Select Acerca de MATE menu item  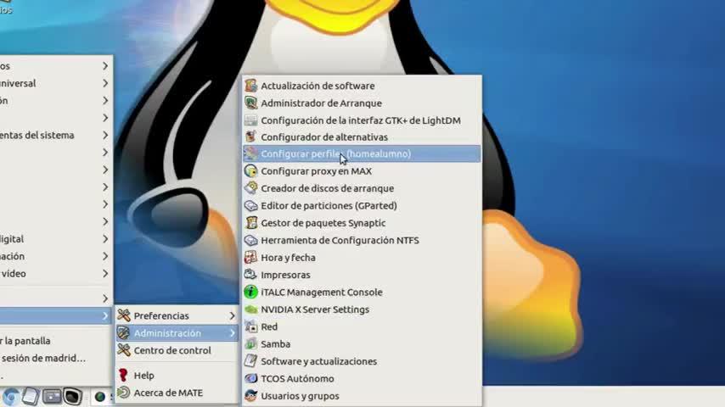(177, 393)
